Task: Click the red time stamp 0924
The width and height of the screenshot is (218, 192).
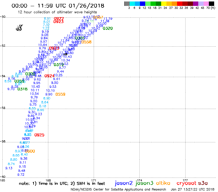Action: (x=49, y=76)
